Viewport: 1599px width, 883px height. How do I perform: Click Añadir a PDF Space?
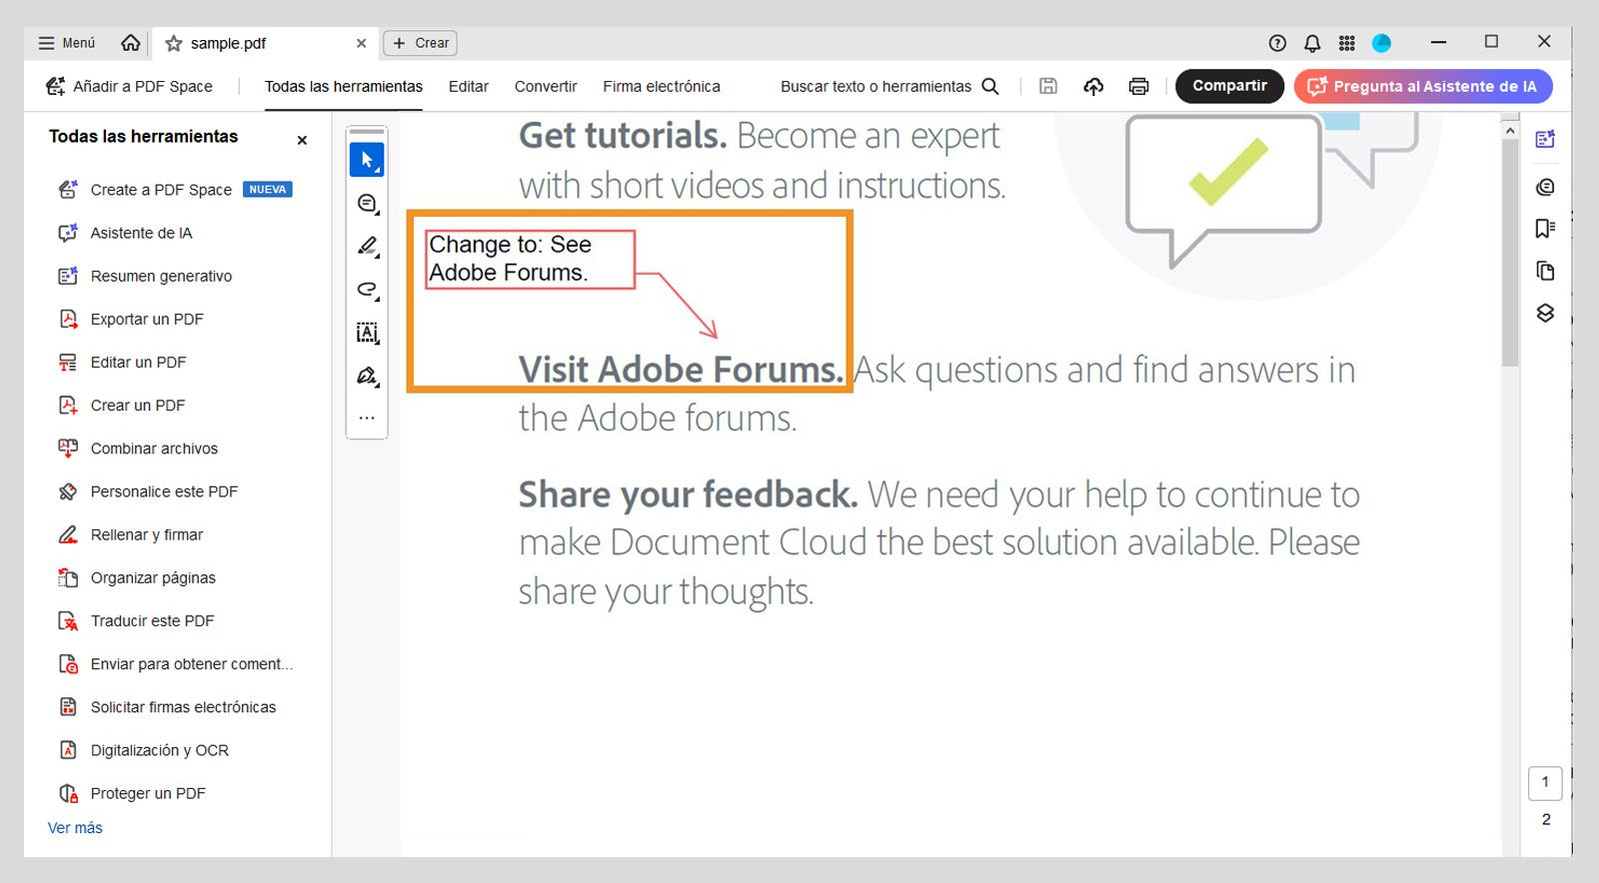(129, 87)
